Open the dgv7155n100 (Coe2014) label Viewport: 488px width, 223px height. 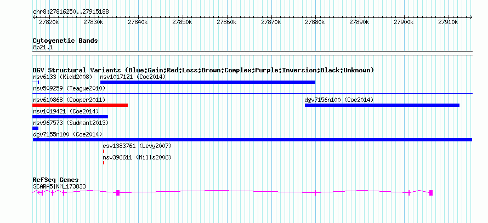tap(67, 134)
